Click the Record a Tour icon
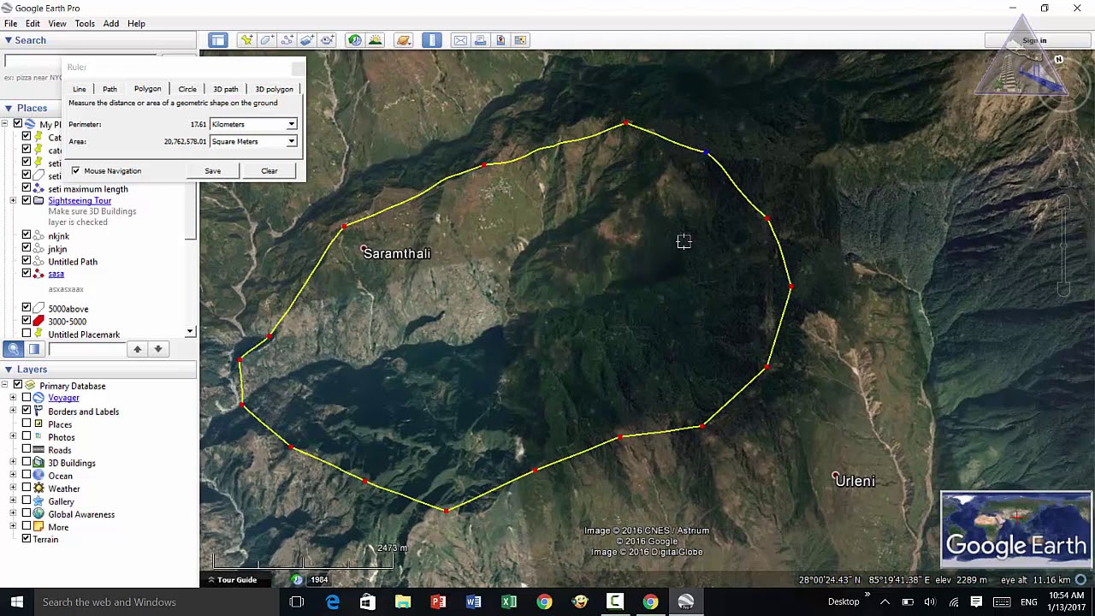 328,40
